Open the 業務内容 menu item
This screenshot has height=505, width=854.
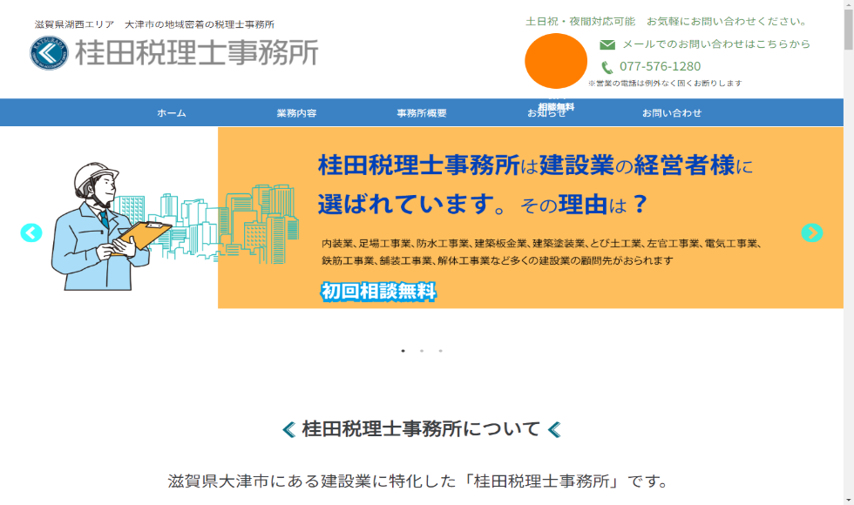click(296, 113)
